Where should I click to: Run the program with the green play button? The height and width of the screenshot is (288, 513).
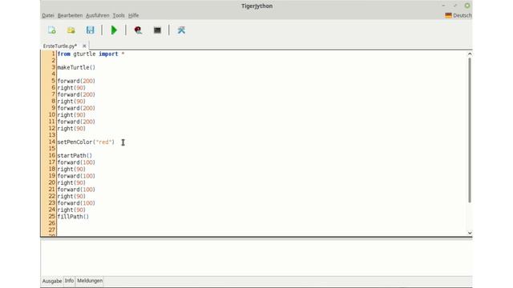coord(114,30)
